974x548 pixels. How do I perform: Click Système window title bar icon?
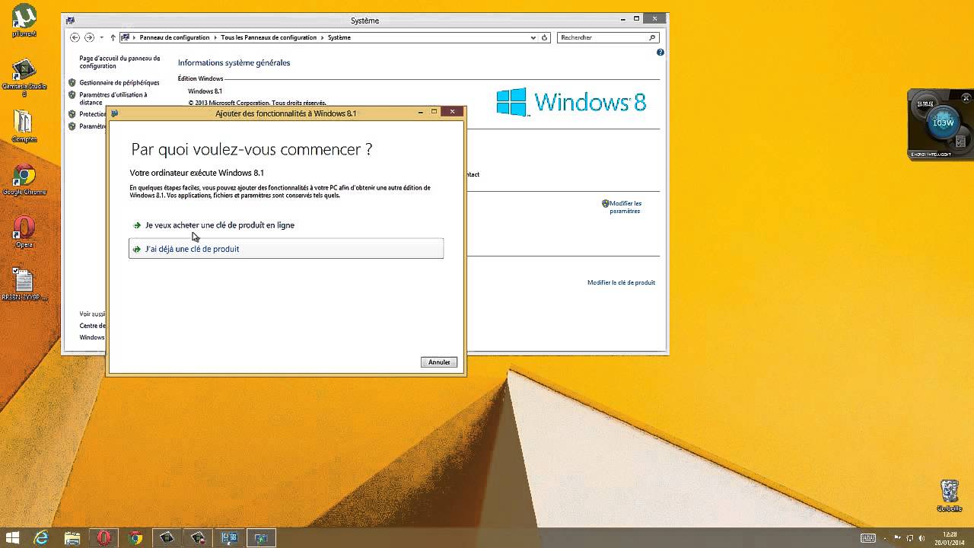70,21
